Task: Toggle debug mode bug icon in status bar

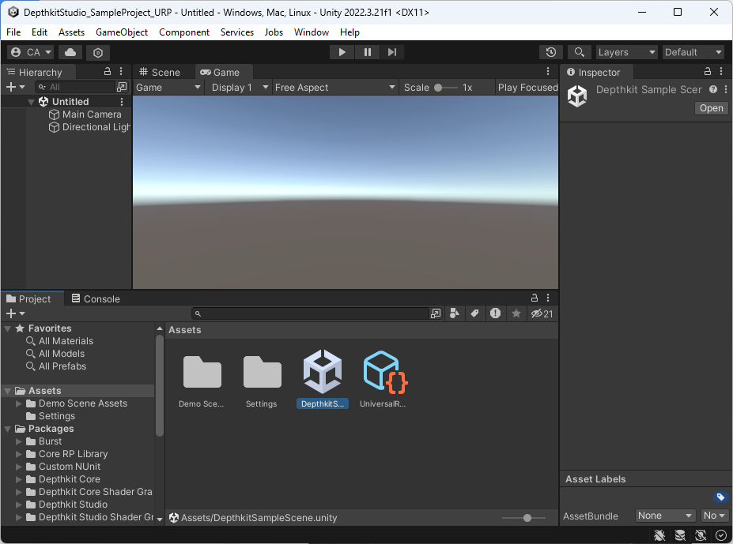Action: click(659, 535)
